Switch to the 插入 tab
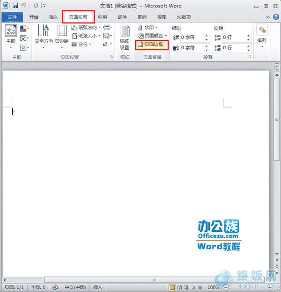The width and height of the screenshot is (281, 292). [53, 17]
